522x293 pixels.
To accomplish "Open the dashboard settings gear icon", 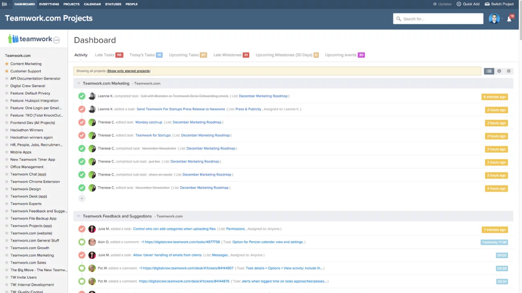I will pos(509,71).
